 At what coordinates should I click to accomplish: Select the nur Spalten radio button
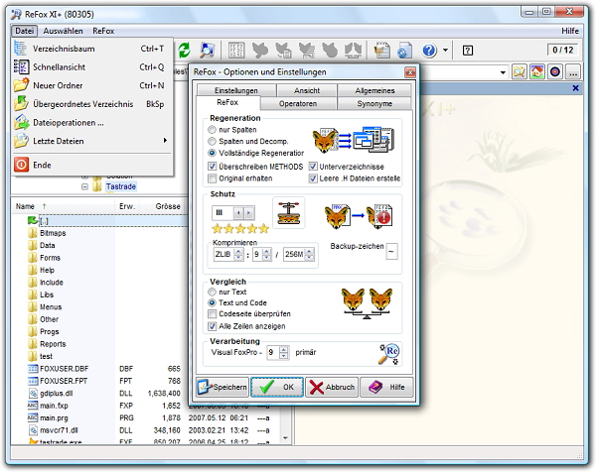click(212, 129)
